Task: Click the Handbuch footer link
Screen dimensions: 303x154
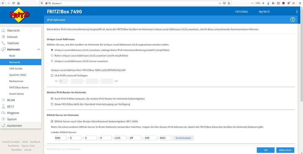Action: [35, 142]
